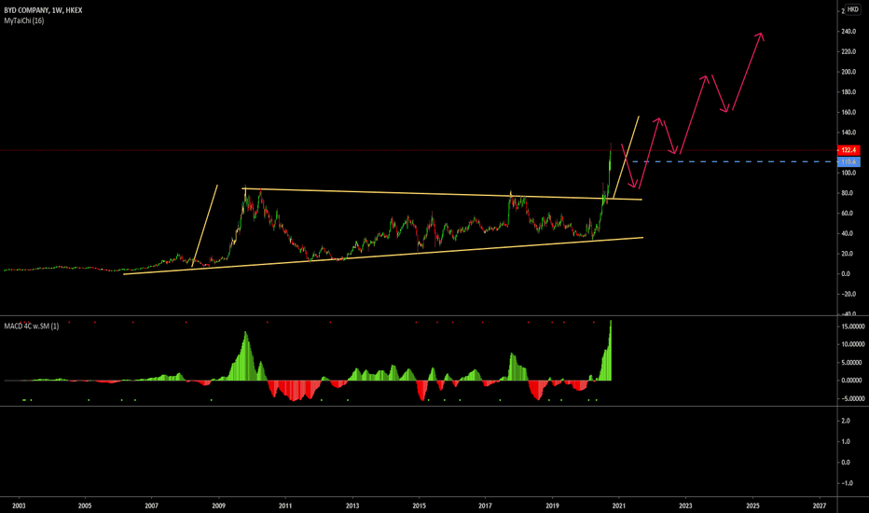Click -1.0 on the bottom pane axis
Image resolution: width=869 pixels, height=513 pixels.
(x=847, y=483)
